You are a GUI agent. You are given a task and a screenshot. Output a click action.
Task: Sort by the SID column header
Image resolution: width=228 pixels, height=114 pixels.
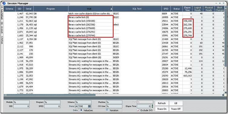click(19, 9)
